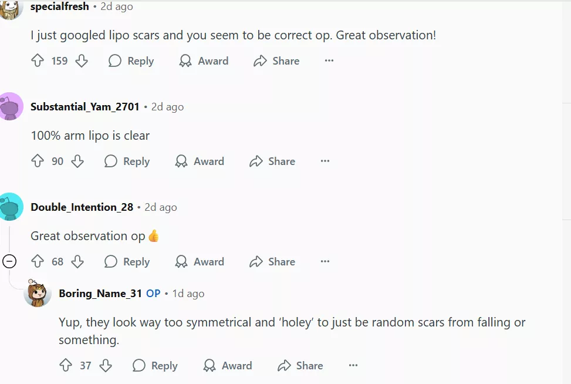
Task: Share Double_Intention_28's comment
Action: pos(272,262)
